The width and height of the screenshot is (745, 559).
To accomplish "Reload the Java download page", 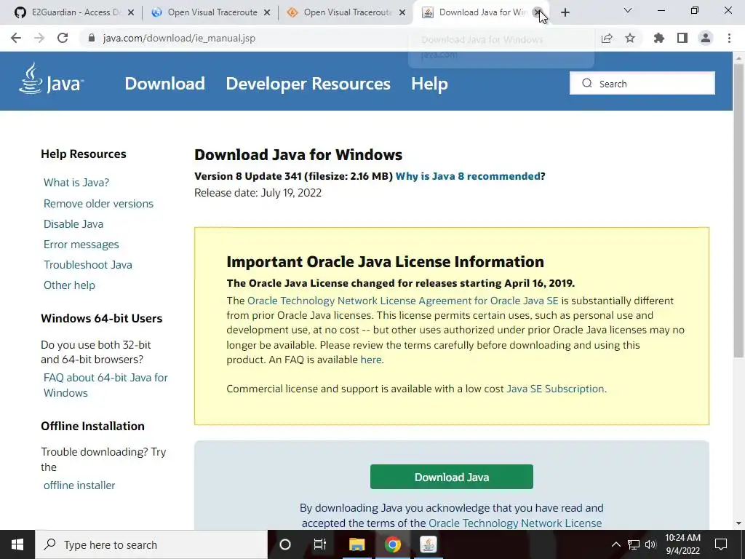I will [x=63, y=38].
